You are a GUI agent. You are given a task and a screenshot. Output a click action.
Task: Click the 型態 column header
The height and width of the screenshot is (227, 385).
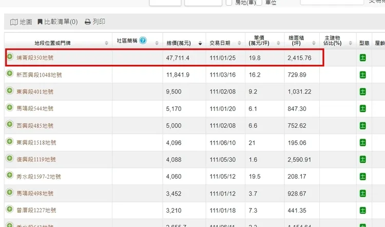click(364, 43)
